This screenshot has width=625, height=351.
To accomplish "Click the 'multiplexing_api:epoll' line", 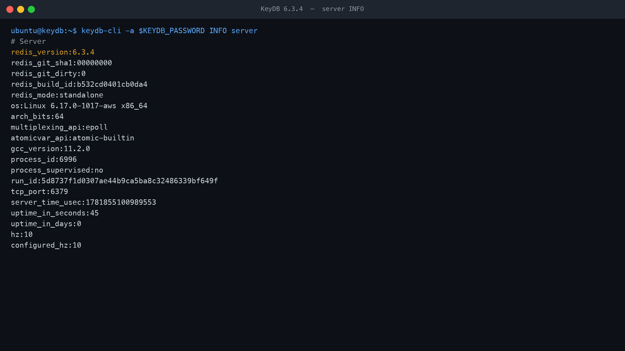I will point(59,127).
